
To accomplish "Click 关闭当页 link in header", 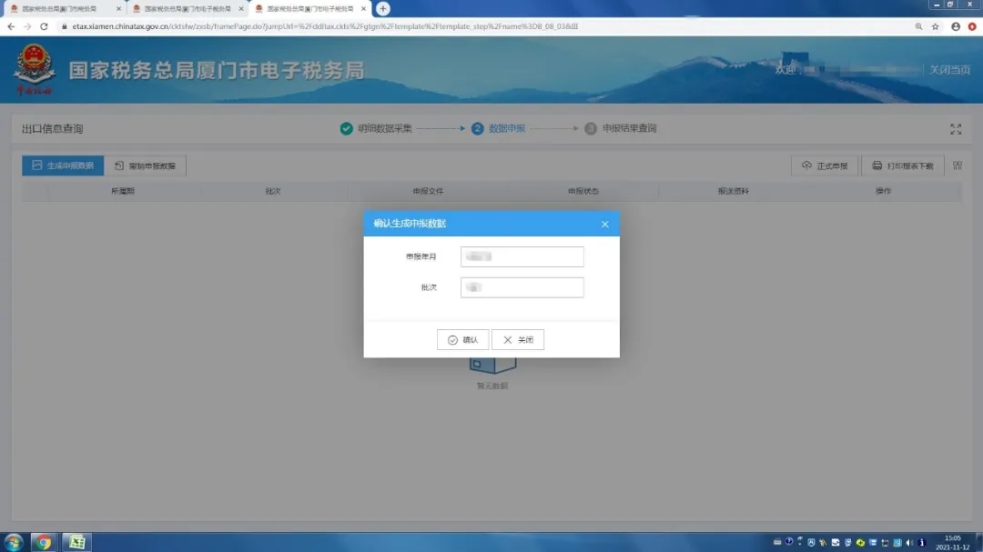I will [x=949, y=70].
